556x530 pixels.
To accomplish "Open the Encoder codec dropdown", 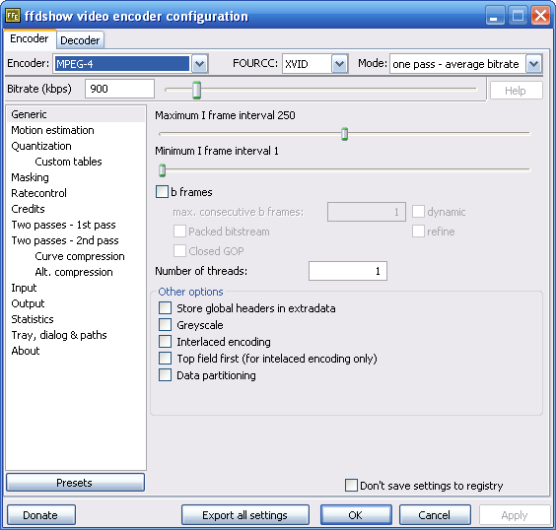I will [200, 64].
